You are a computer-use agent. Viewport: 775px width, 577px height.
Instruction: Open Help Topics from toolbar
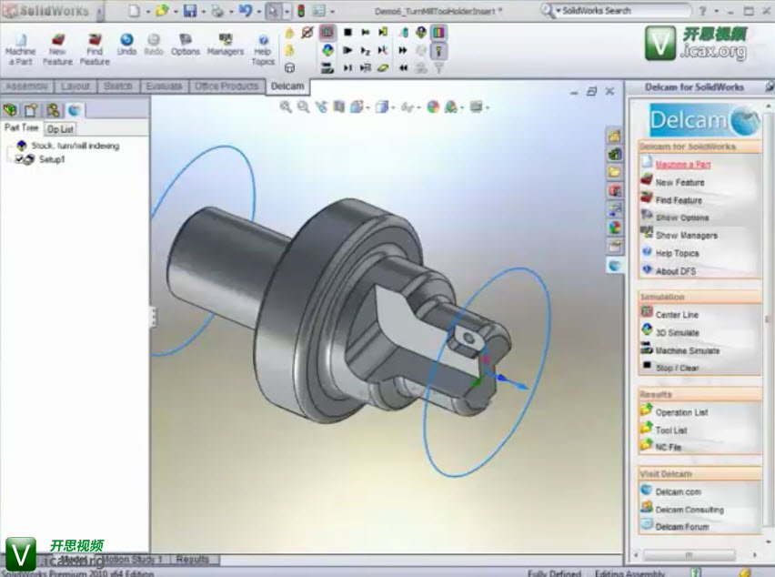(x=263, y=49)
